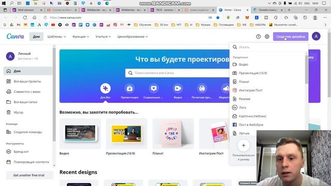
Task: Open the Windows Start menu
Action: pos(4,3)
